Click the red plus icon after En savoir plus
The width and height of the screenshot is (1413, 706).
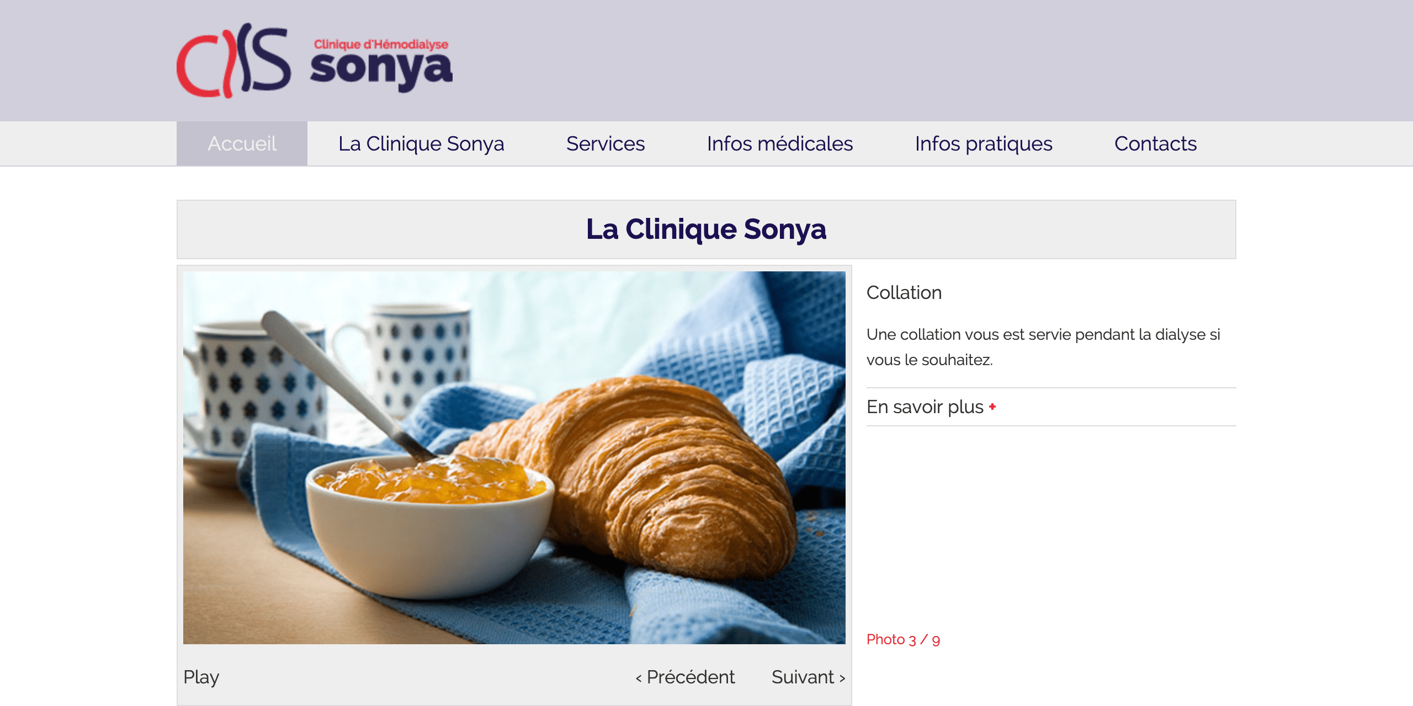click(x=992, y=407)
